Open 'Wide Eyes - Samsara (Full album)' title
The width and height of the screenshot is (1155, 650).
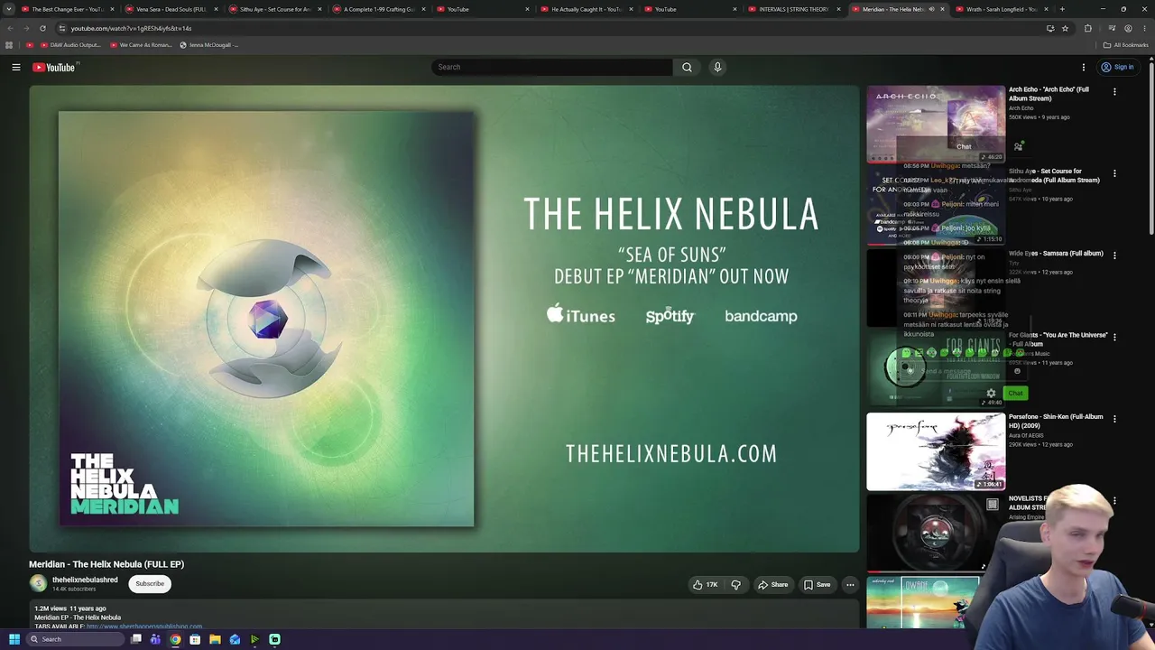[x=1056, y=254]
